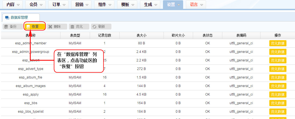Open the 订单 dropdown menu
Image resolution: width=295 pixels, height=119 pixels.
pos(58,5)
